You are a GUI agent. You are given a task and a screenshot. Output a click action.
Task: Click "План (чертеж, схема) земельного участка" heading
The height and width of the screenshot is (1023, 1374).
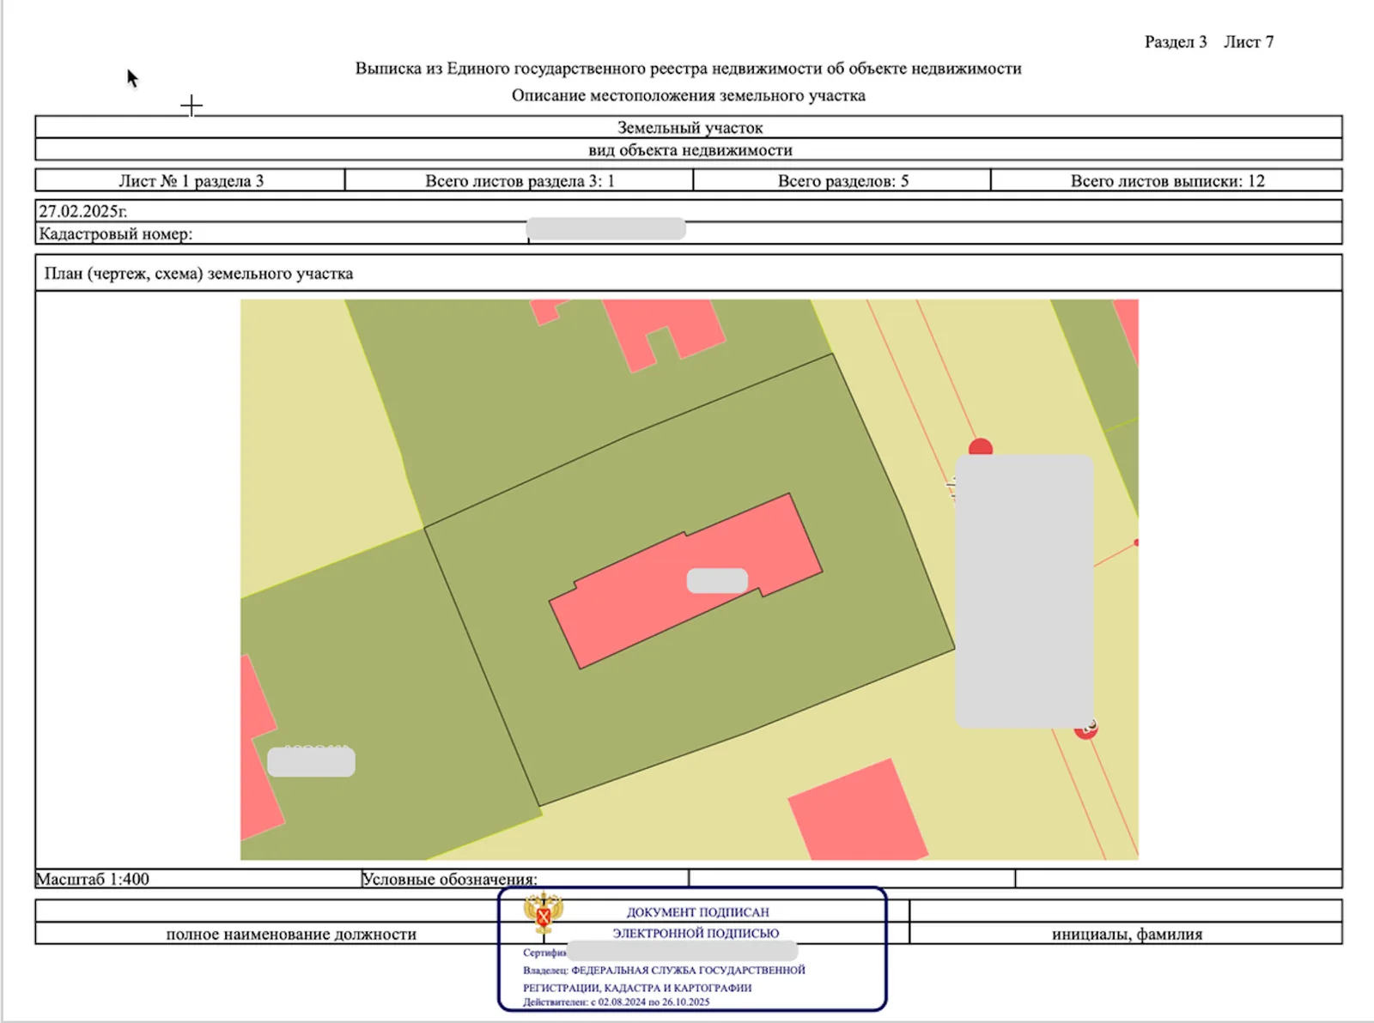click(198, 274)
